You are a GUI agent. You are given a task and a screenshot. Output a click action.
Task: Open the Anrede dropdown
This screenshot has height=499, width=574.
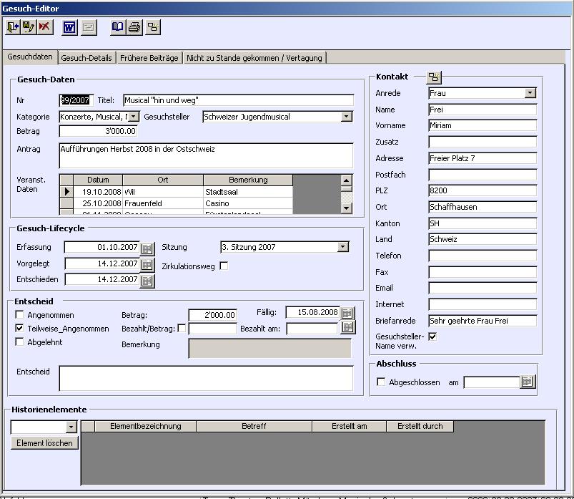click(x=530, y=93)
